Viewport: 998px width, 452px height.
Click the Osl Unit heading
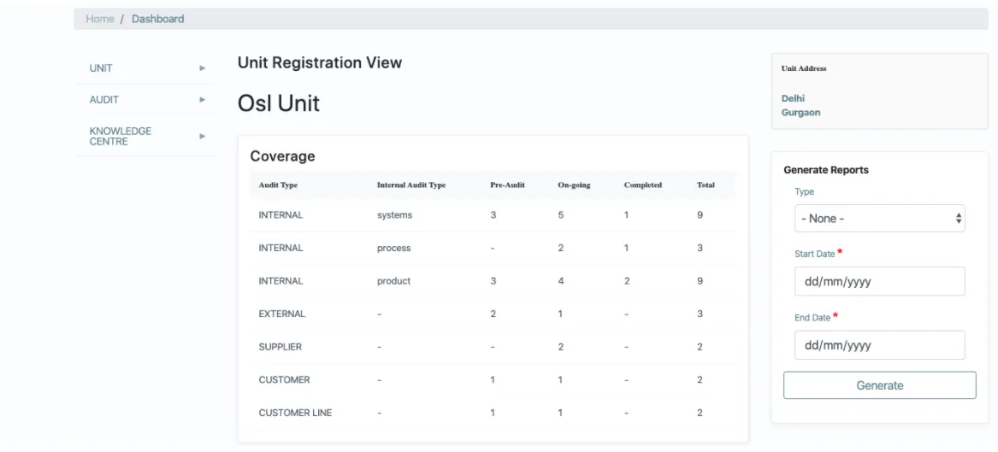pos(279,103)
